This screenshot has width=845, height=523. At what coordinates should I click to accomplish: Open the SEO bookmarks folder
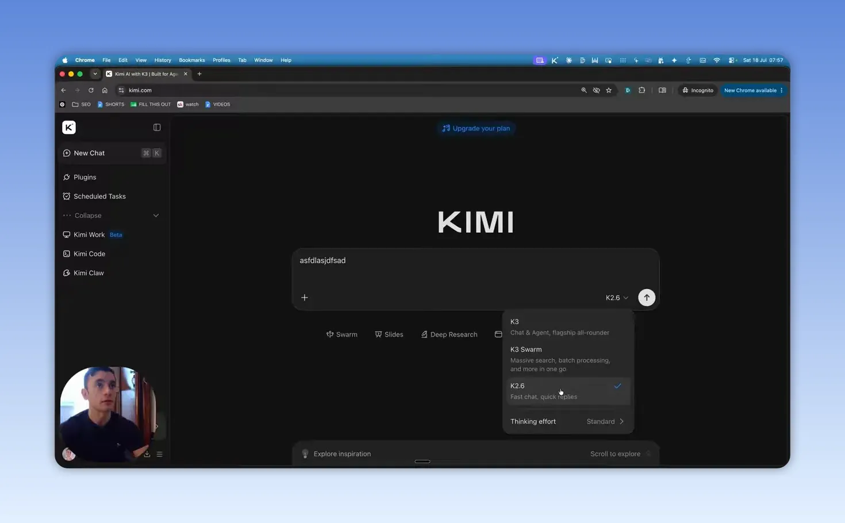point(82,105)
